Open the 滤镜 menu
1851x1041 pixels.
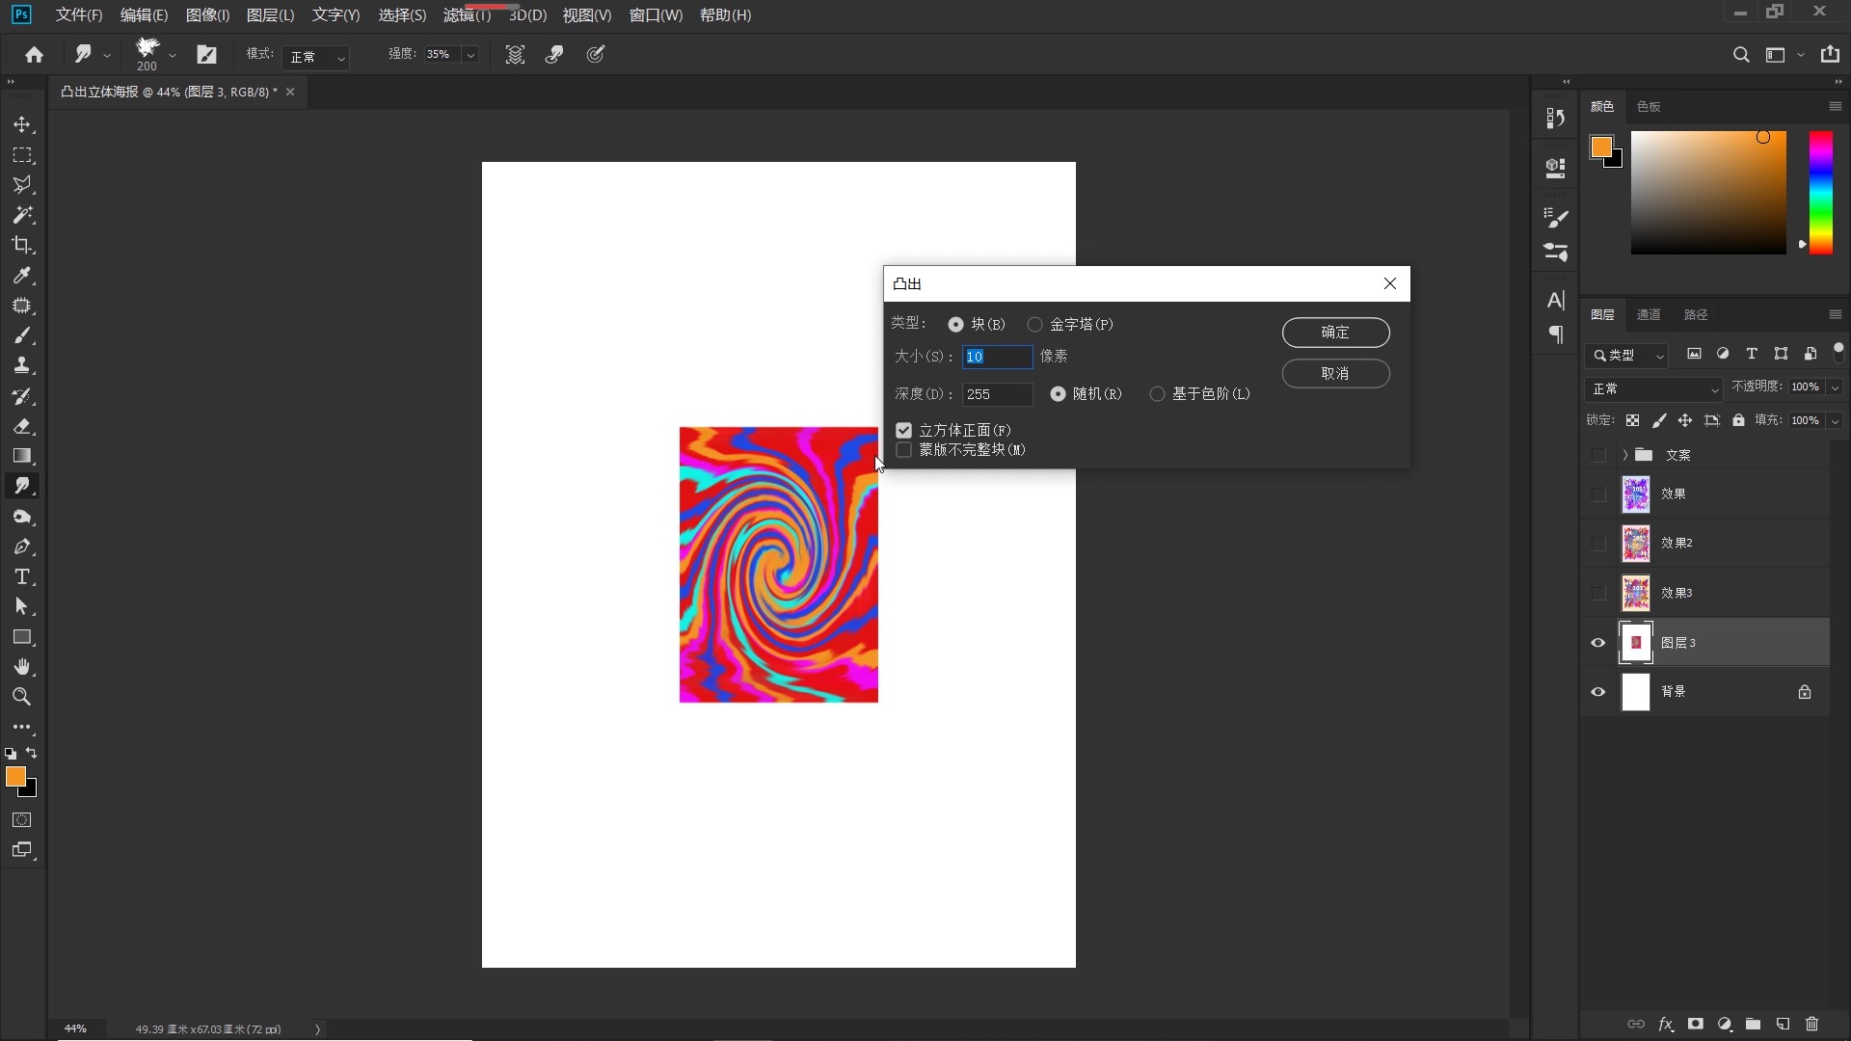click(x=467, y=15)
